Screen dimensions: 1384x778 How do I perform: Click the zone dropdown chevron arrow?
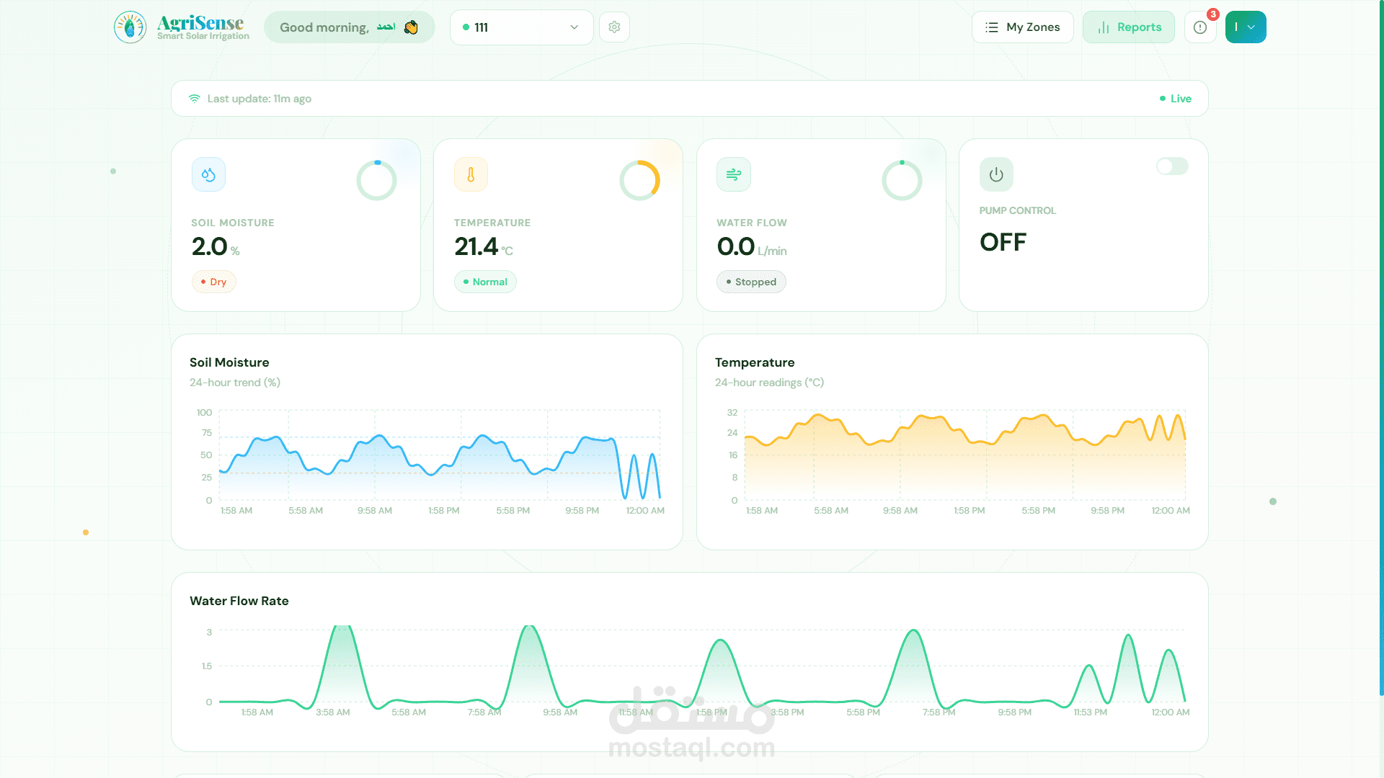[575, 27]
